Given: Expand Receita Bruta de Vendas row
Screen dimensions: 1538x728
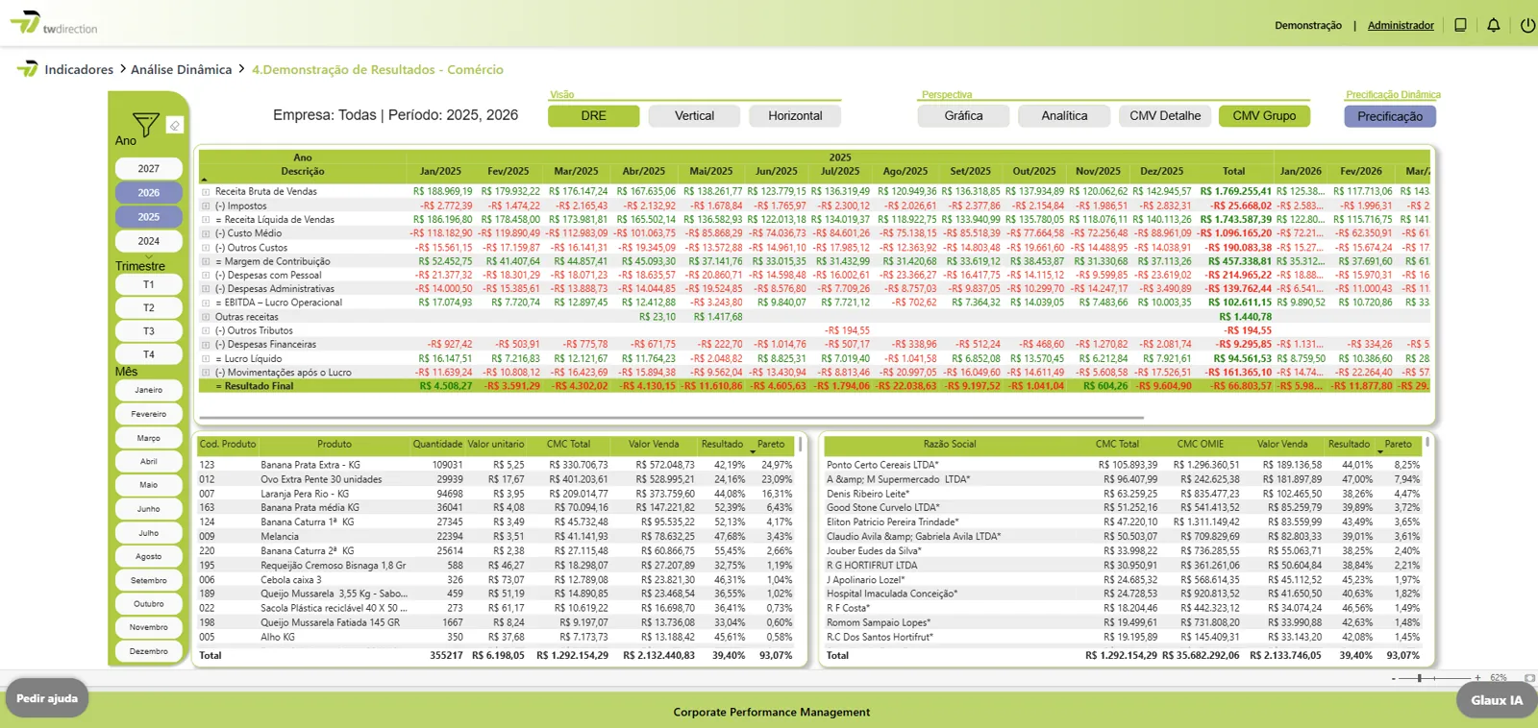Looking at the screenshot, I should [x=206, y=192].
